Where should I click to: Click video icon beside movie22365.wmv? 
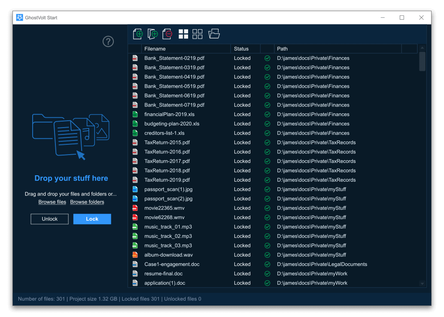tap(135, 208)
